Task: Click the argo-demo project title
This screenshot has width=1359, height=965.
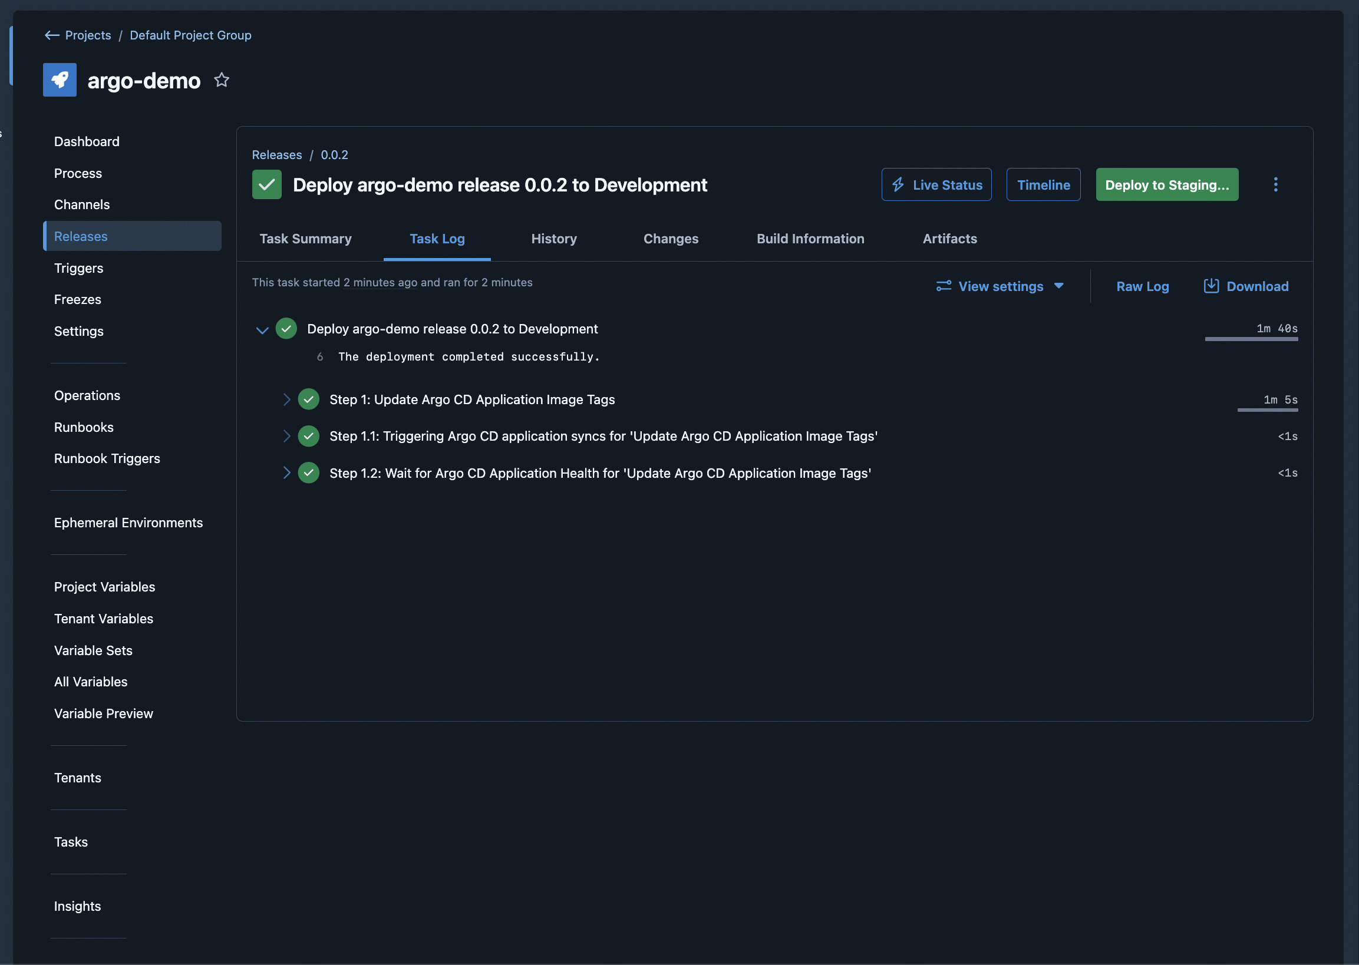Action: (144, 80)
